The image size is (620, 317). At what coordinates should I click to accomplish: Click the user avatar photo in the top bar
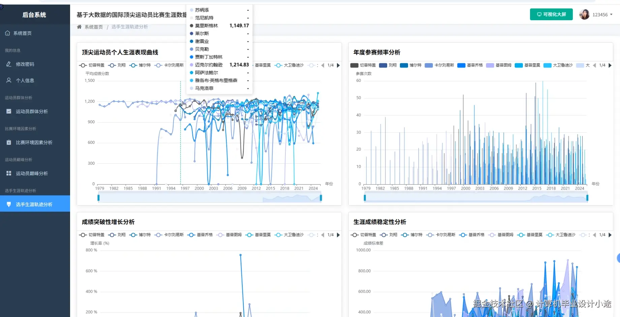[x=584, y=14]
